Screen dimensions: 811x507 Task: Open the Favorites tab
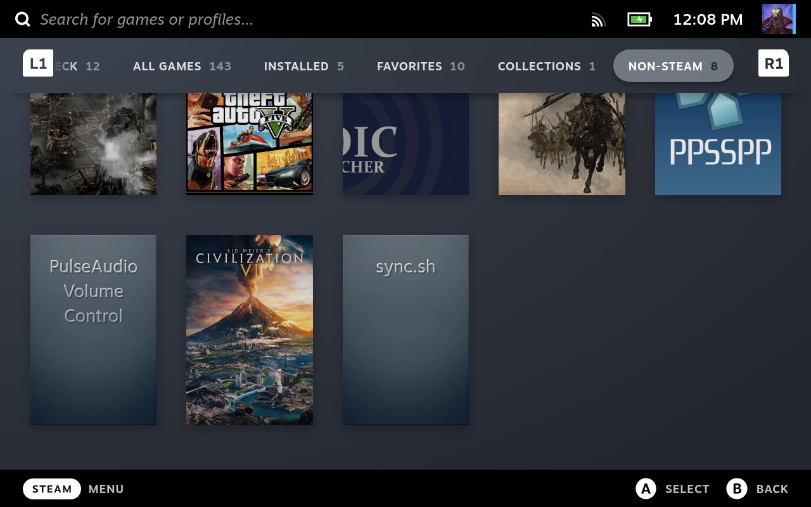click(x=421, y=66)
